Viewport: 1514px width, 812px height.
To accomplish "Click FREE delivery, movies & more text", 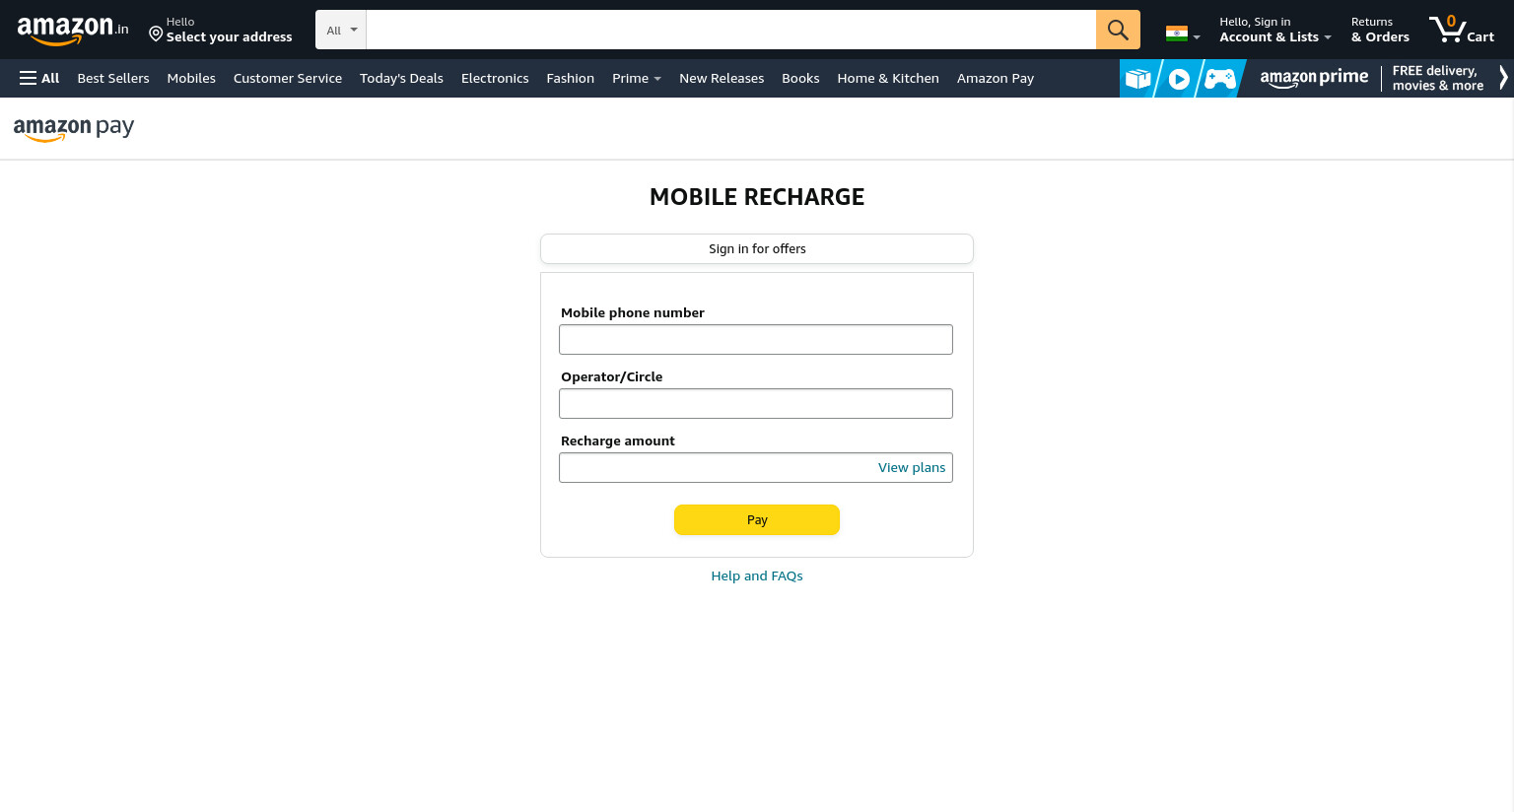I will [1437, 78].
